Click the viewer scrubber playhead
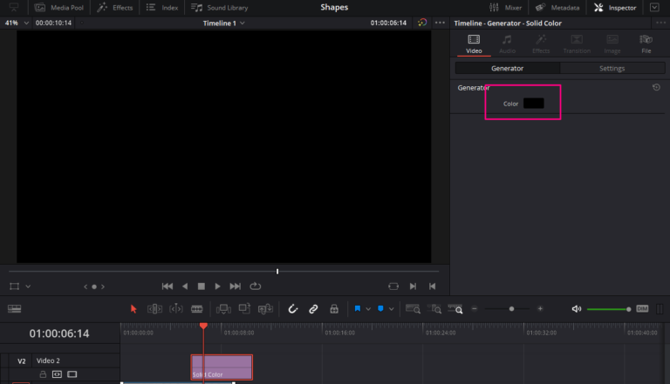This screenshot has width=670, height=384. point(277,272)
